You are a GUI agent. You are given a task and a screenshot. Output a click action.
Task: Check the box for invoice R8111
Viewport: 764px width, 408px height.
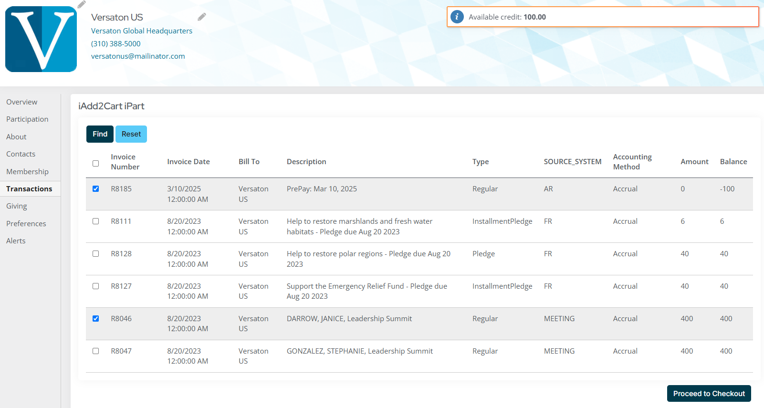point(96,221)
